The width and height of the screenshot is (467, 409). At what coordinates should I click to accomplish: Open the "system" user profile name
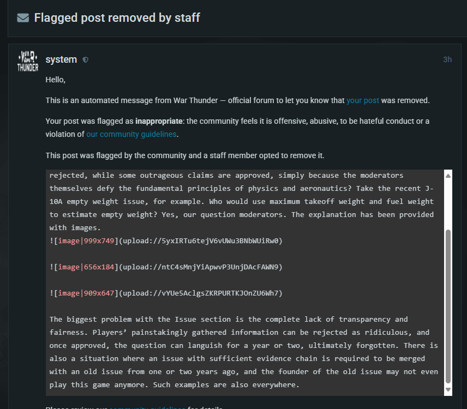click(x=61, y=59)
